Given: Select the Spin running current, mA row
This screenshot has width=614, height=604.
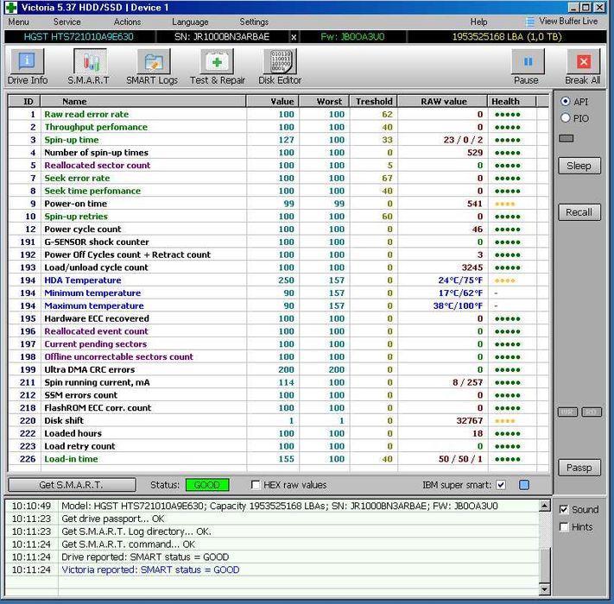Looking at the screenshot, I should pyautogui.click(x=278, y=382).
